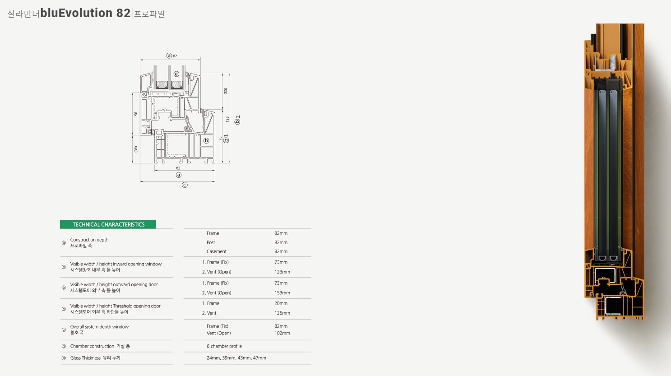Click the circled "e" icon beside Glass Thickness
671x376 pixels.
64,358
